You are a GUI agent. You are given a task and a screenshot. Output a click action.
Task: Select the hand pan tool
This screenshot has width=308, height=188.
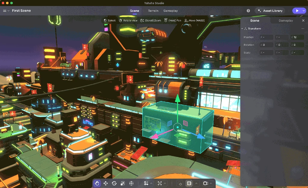pos(97,183)
